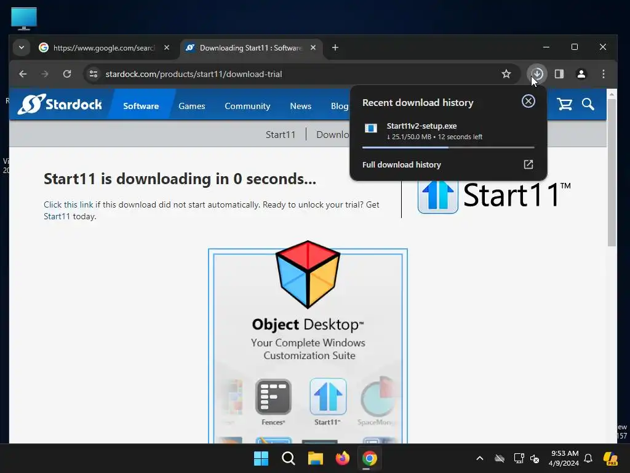View site information icon in address bar
630x473 pixels.
coord(94,74)
